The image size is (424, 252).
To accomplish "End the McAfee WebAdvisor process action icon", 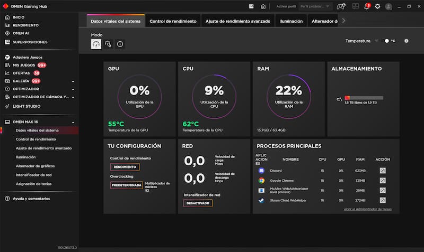I will [382, 191].
